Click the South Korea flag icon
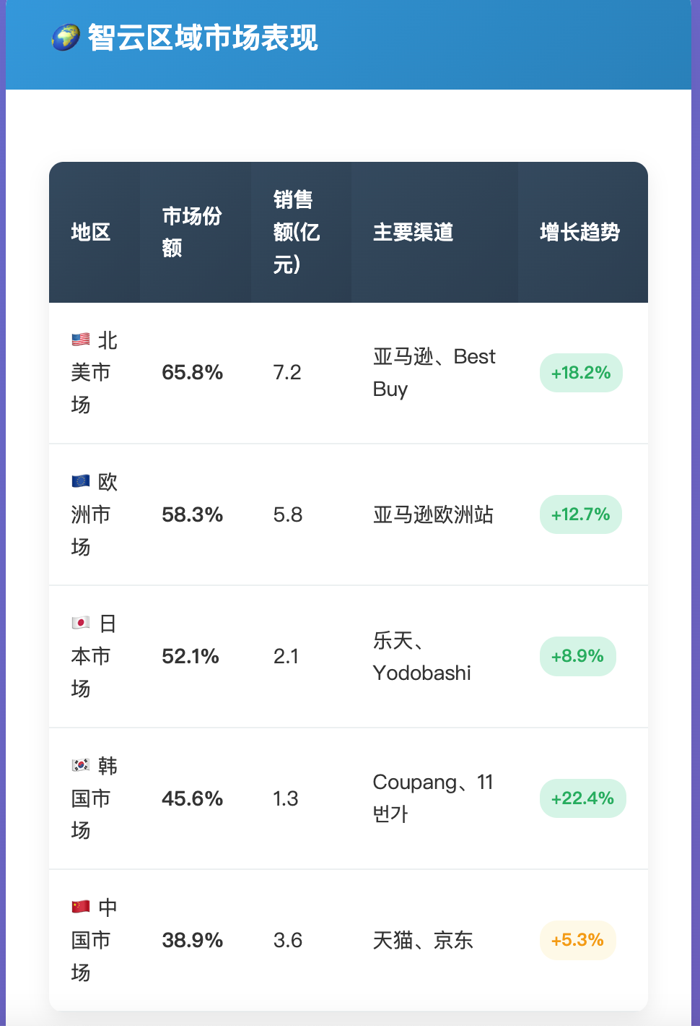This screenshot has width=700, height=1026. 81,765
